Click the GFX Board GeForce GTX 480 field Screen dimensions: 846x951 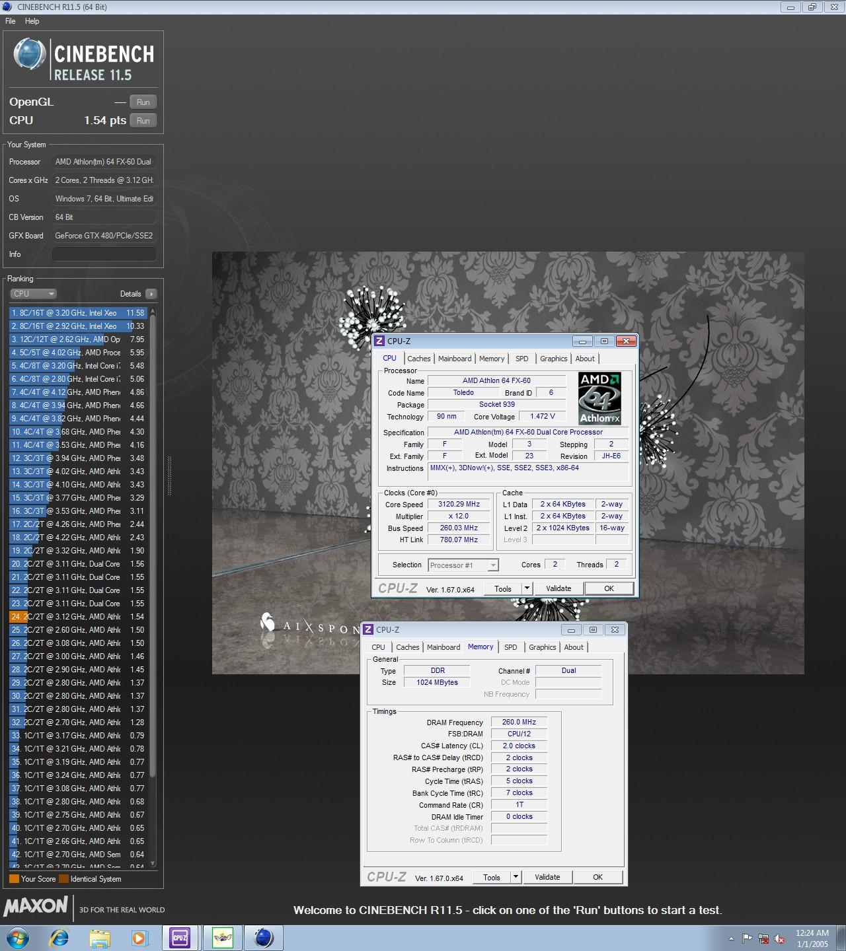coord(104,236)
